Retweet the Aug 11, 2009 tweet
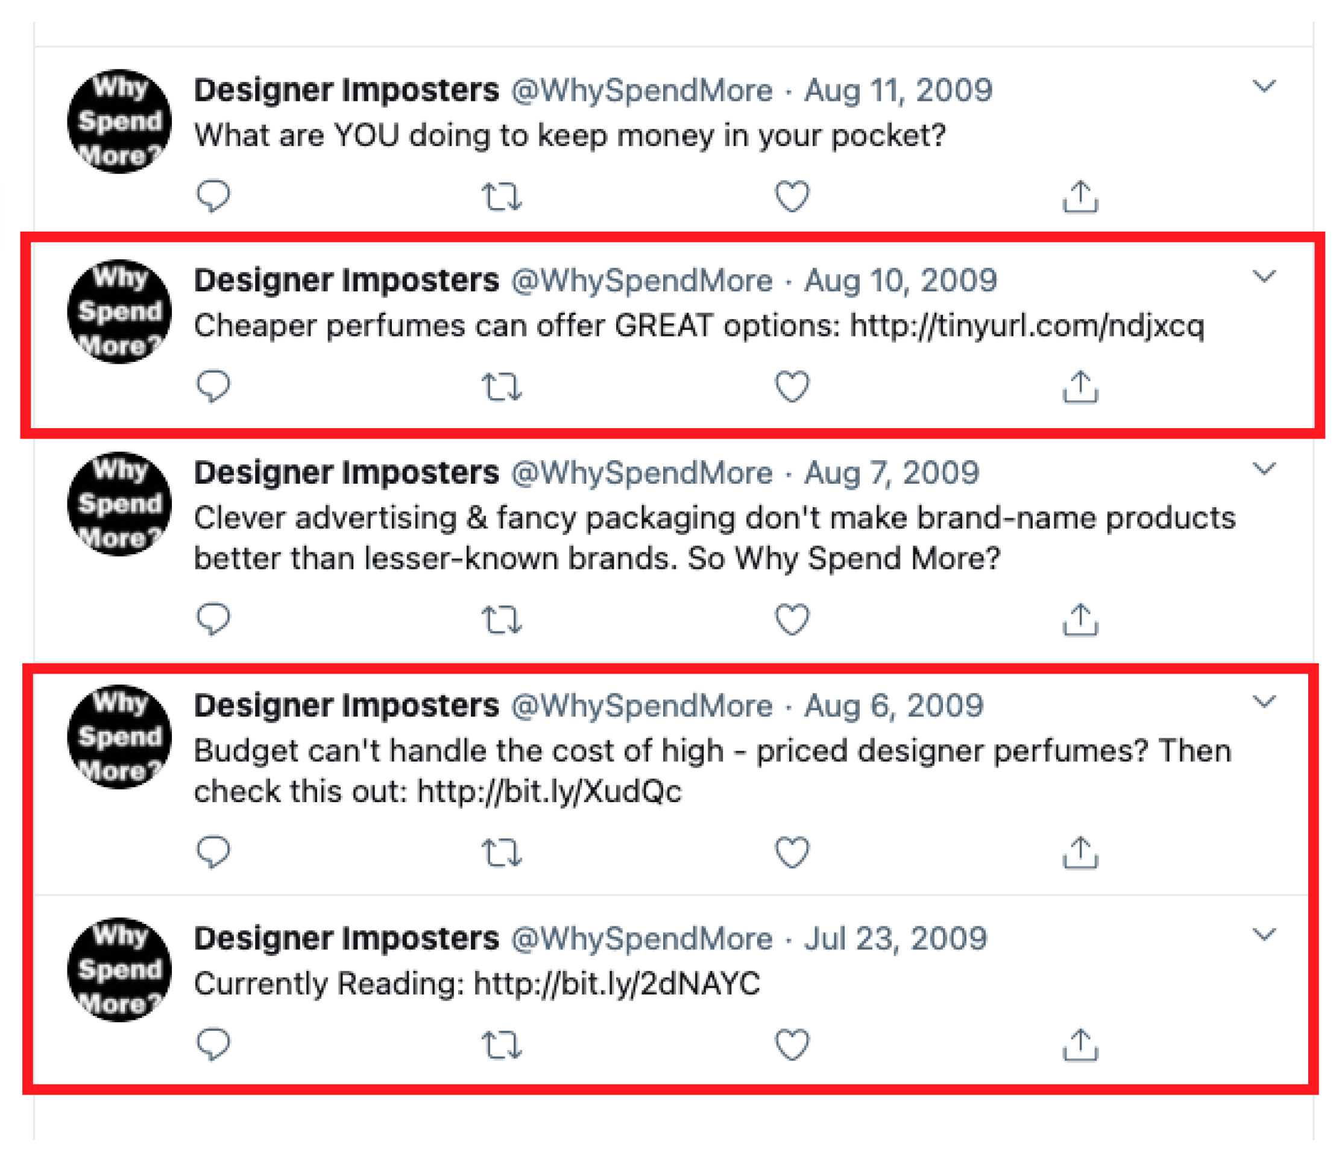1342x1161 pixels. pyautogui.click(x=502, y=196)
